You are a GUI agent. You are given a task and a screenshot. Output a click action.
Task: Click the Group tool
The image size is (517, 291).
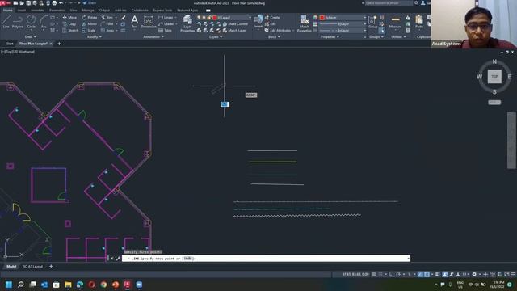[x=373, y=22]
